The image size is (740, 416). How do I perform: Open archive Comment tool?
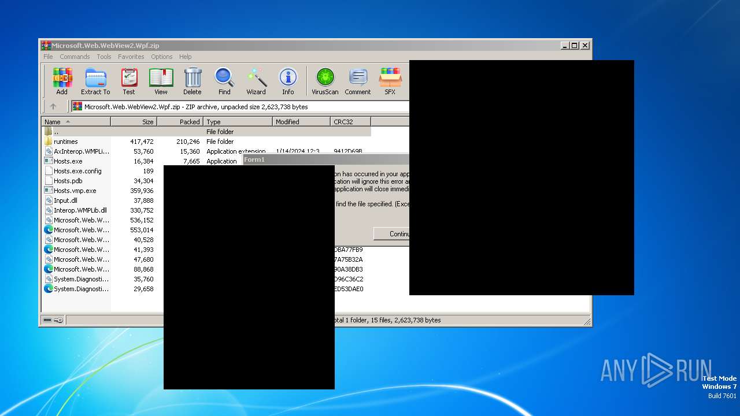point(358,81)
